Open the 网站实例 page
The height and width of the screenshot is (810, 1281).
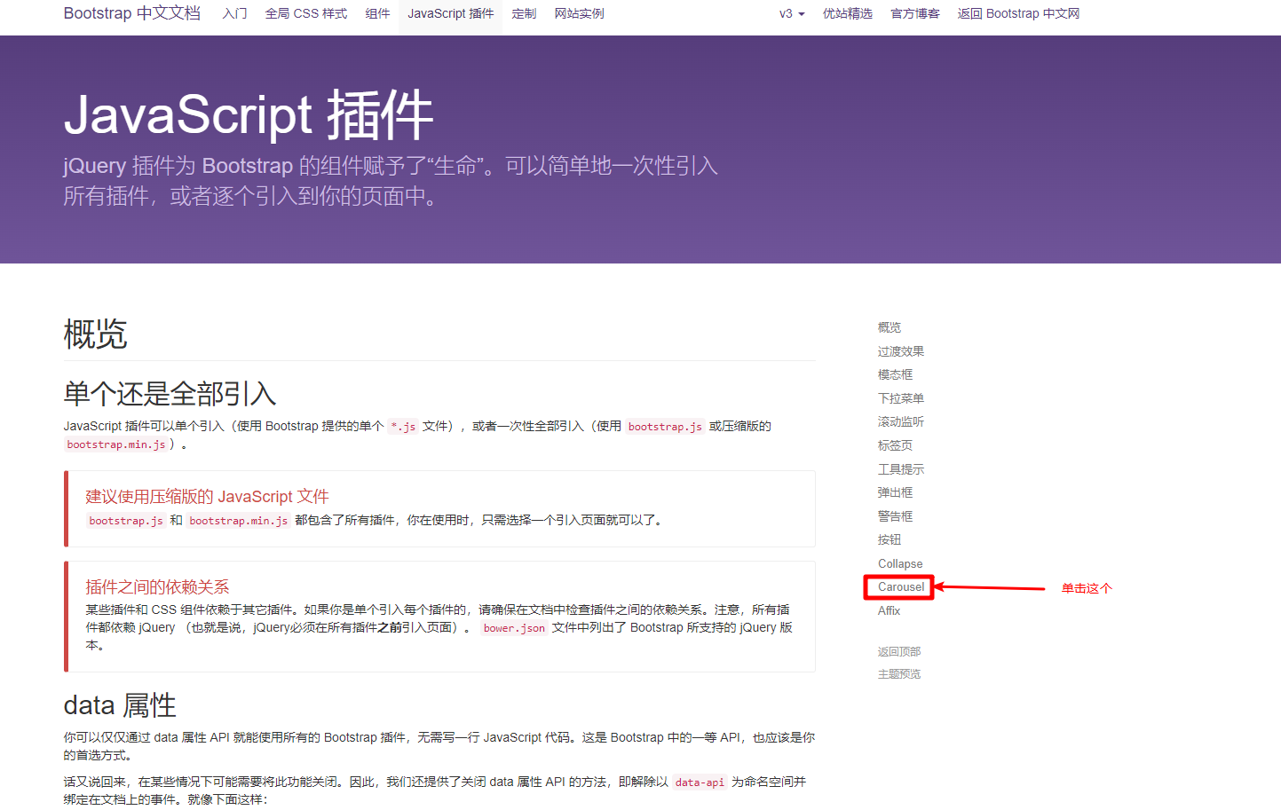(579, 13)
